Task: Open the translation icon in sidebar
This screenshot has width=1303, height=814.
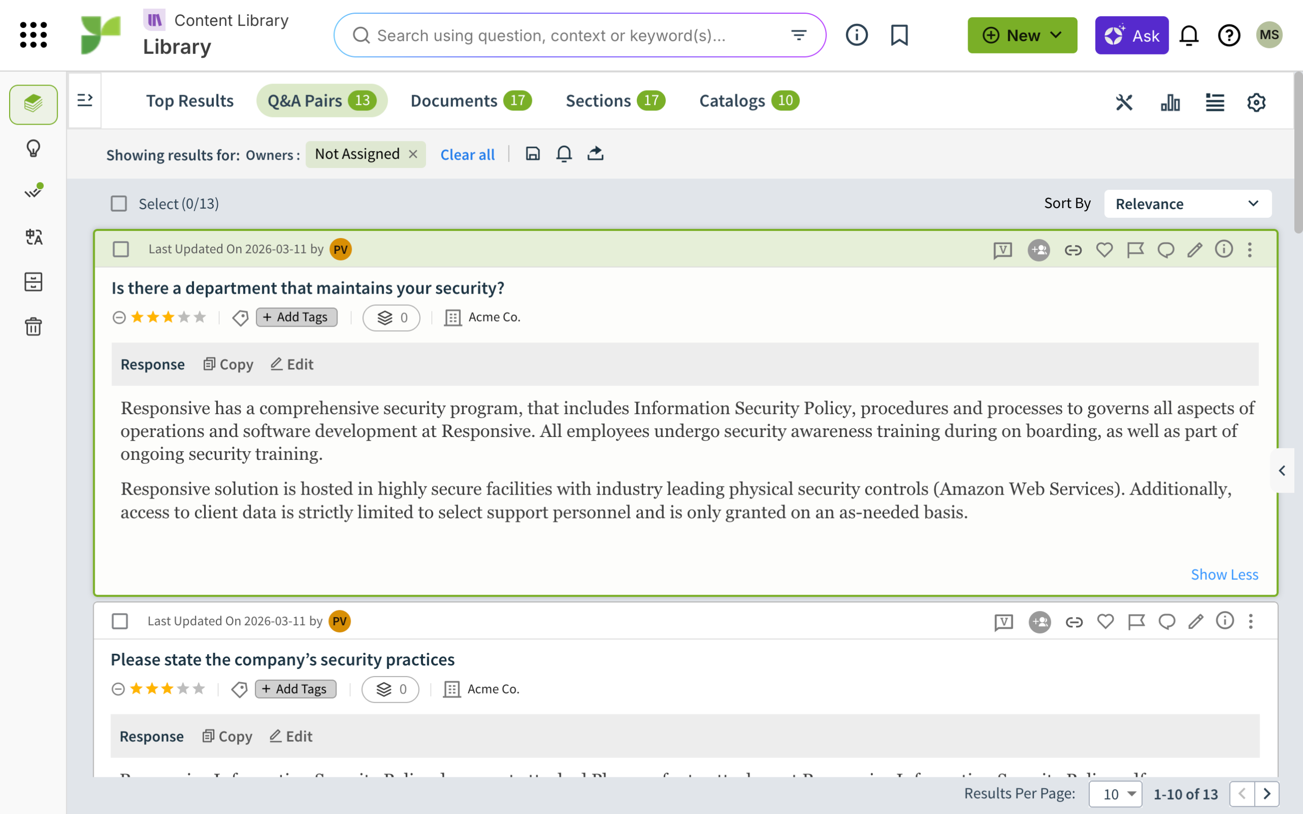Action: tap(34, 237)
